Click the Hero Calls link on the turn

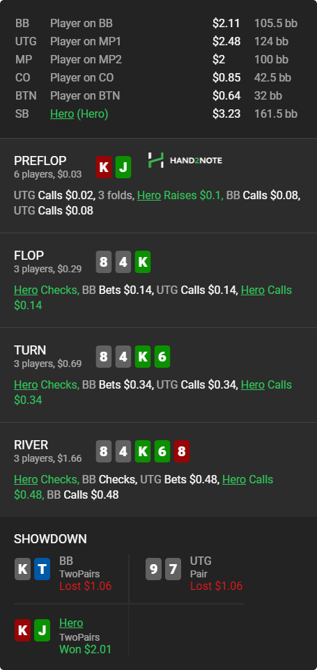click(253, 385)
